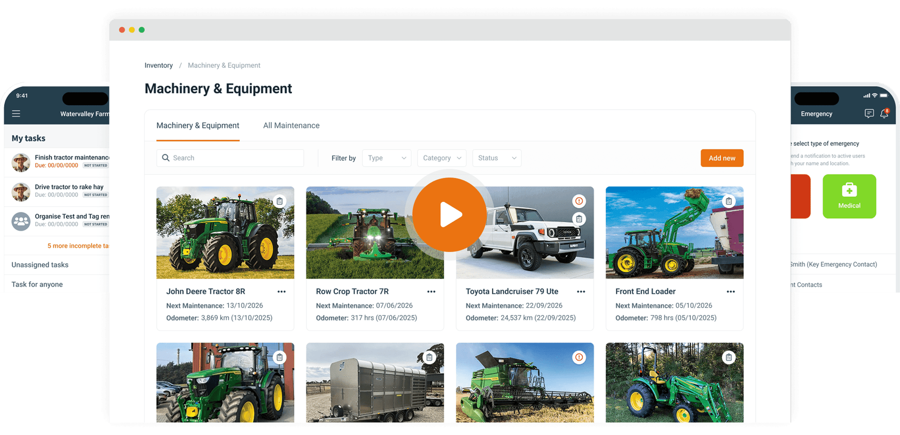Switch to the All Maintenance tab
900x435 pixels.
click(x=291, y=126)
